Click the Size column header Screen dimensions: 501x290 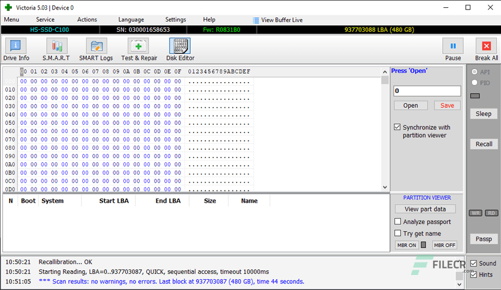[x=210, y=201]
